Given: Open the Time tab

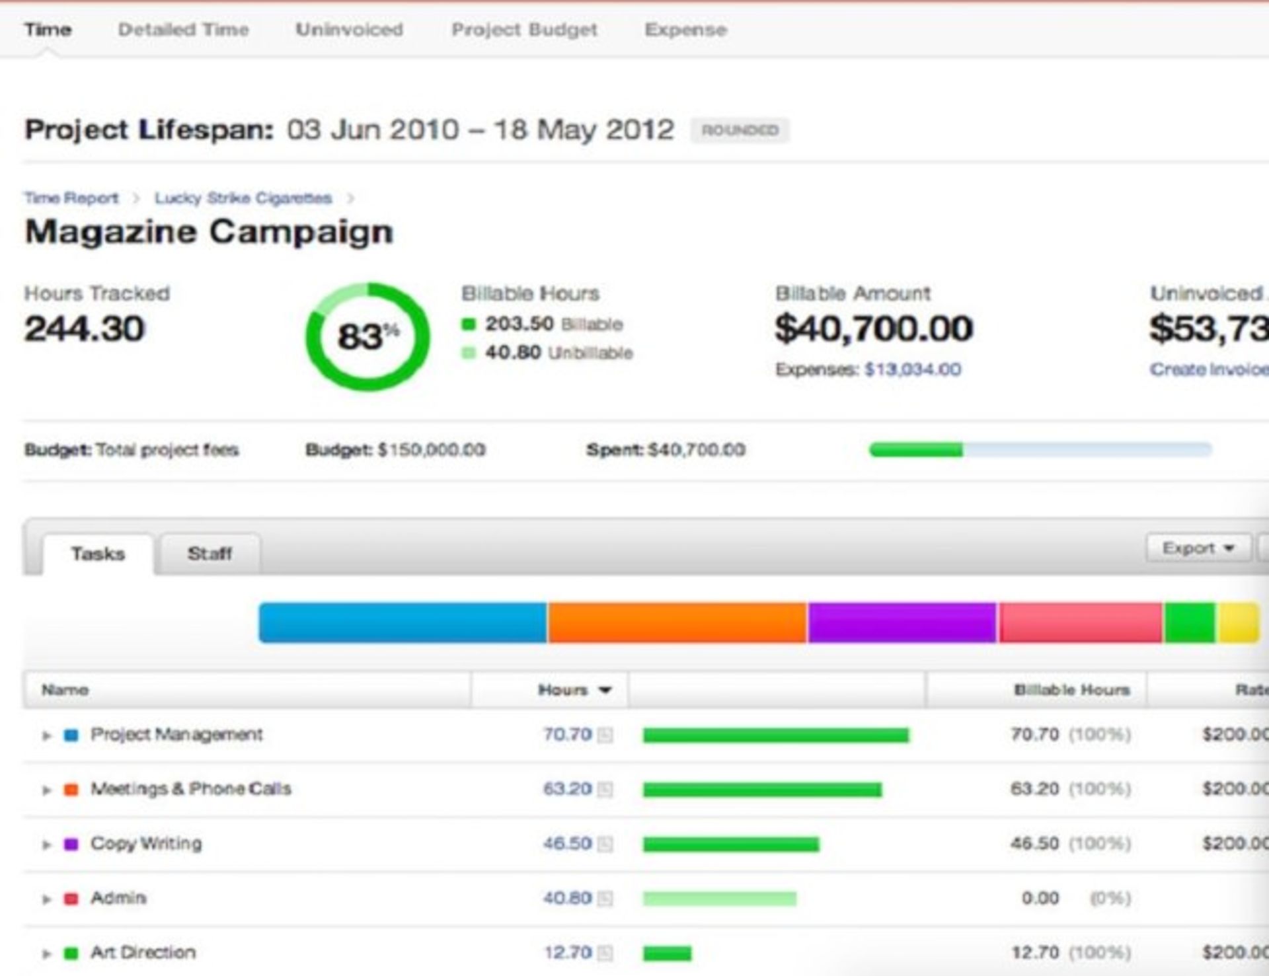Looking at the screenshot, I should [x=48, y=30].
